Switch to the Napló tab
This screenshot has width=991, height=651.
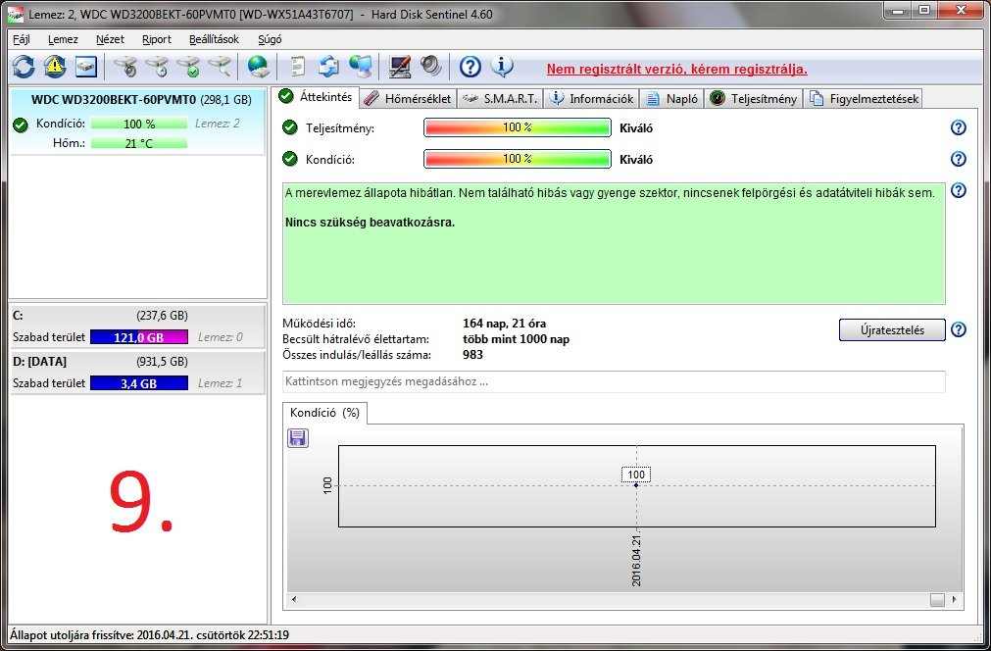(672, 99)
